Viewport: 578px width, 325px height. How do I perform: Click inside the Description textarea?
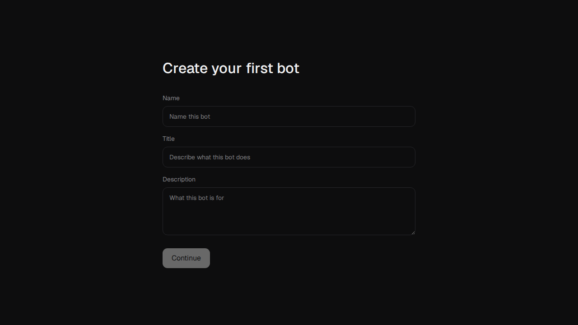289,211
